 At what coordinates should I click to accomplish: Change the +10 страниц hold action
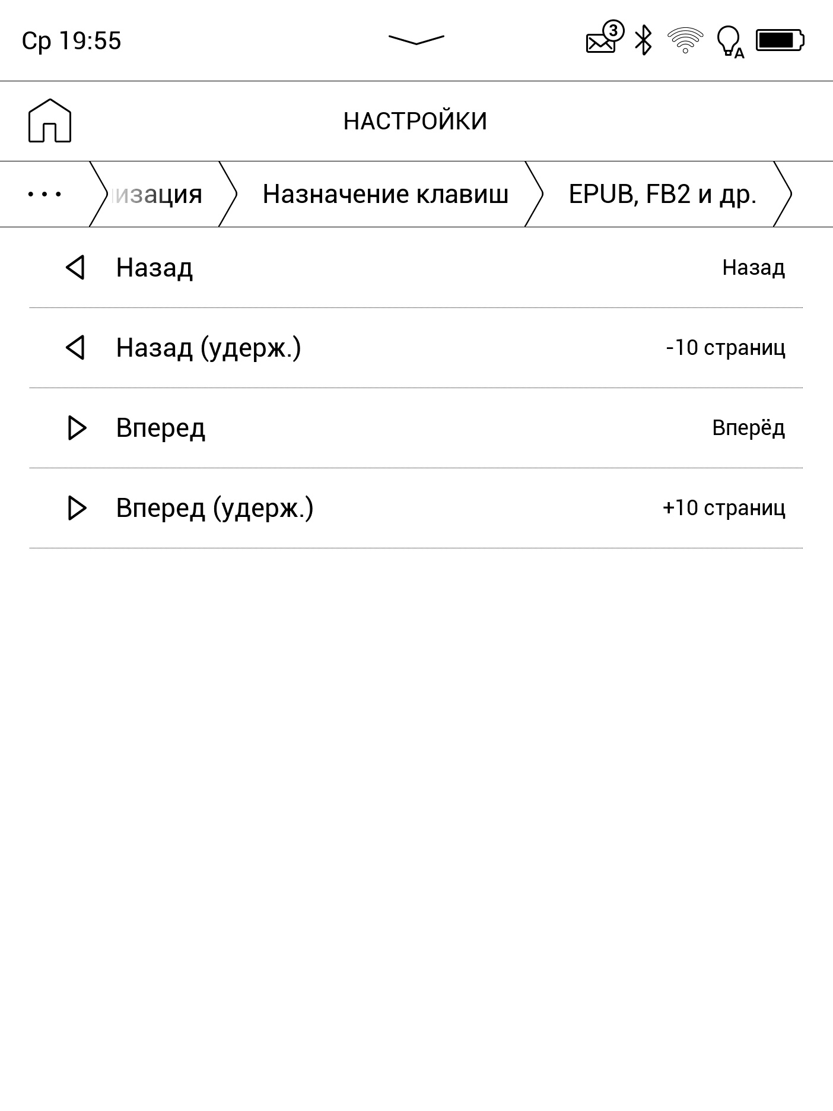point(723,508)
